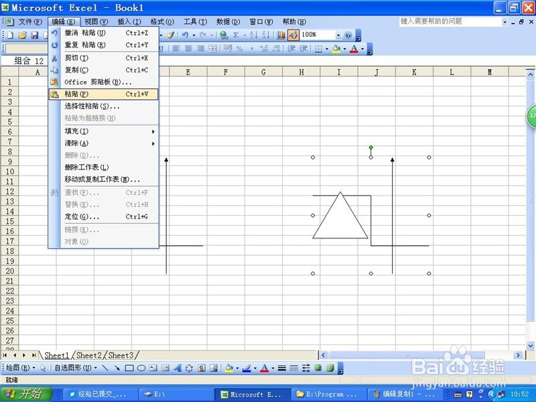Insert WordArt from the Drawing toolbar
Viewport: 536px width, 402px height.
click(x=178, y=368)
